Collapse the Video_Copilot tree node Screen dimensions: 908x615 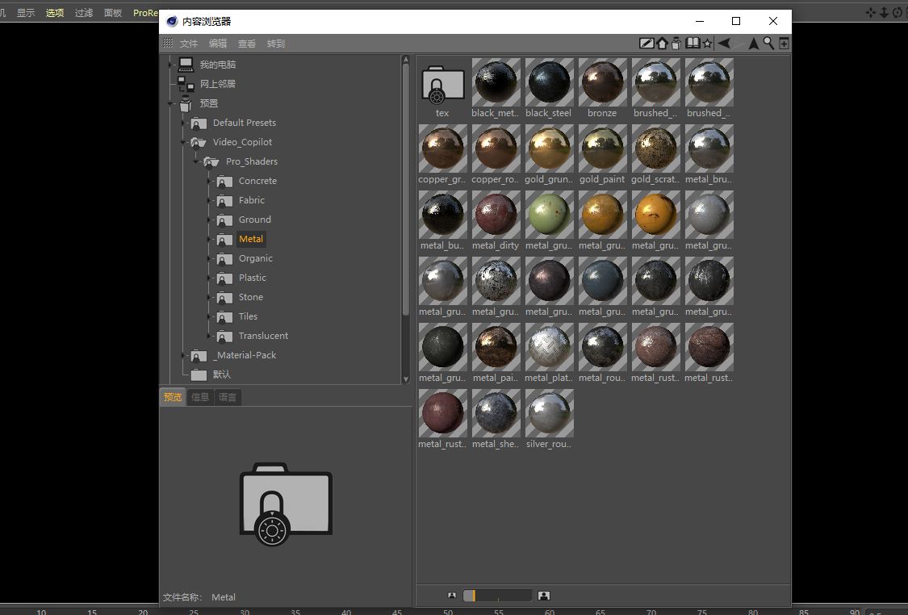184,142
